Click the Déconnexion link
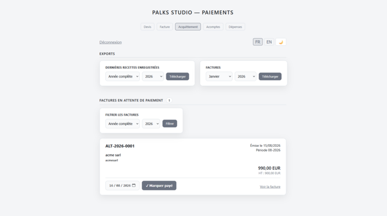Viewport: 387px width, 216px height. coord(110,42)
